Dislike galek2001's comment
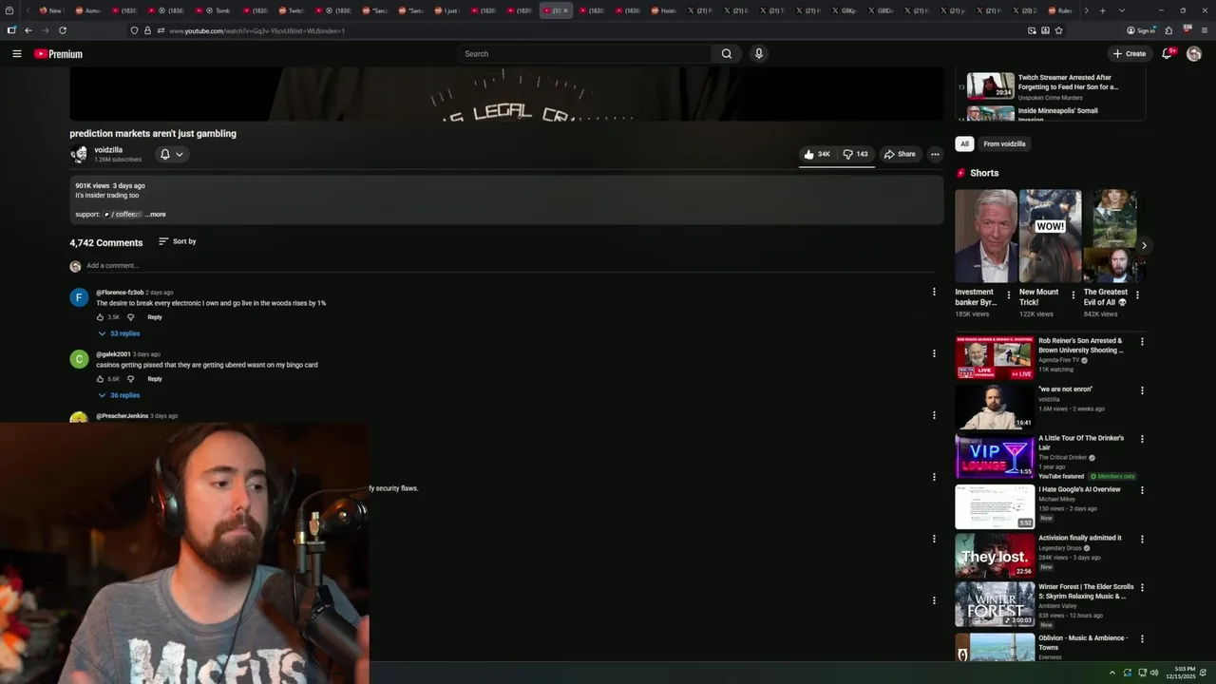The image size is (1216, 684). coord(131,379)
